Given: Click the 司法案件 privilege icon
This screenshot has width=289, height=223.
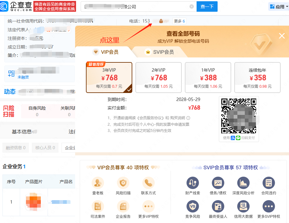Looking at the screenshot, I should tap(98, 206).
